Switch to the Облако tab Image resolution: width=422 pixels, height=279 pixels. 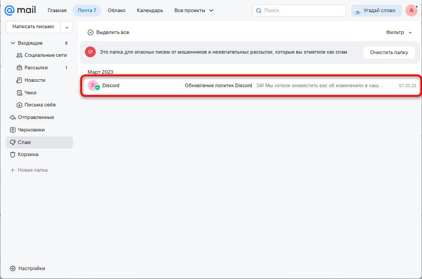(x=117, y=10)
